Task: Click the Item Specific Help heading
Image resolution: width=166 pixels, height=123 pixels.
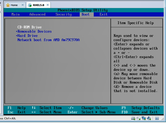Action: tap(135, 23)
